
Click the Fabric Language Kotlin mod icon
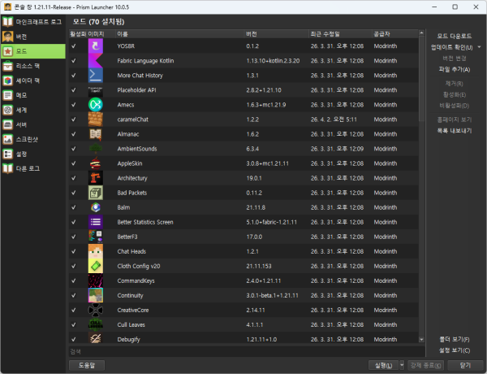click(x=95, y=61)
